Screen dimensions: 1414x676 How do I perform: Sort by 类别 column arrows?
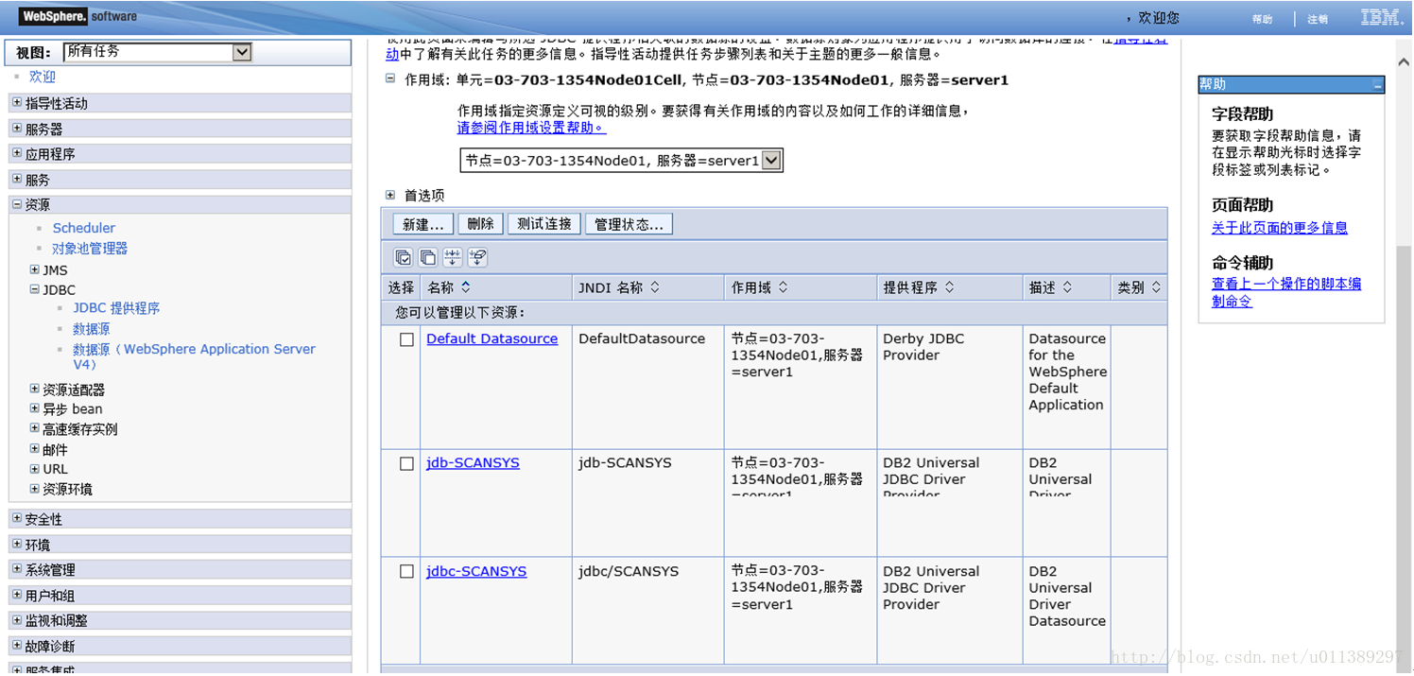[x=1156, y=287]
